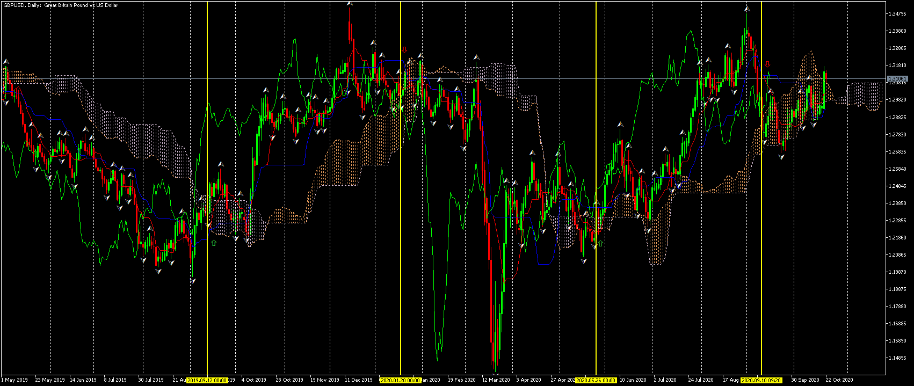Select the 2019.09.12 00:00 vertical line label
The image size is (914, 386).
[x=207, y=380]
